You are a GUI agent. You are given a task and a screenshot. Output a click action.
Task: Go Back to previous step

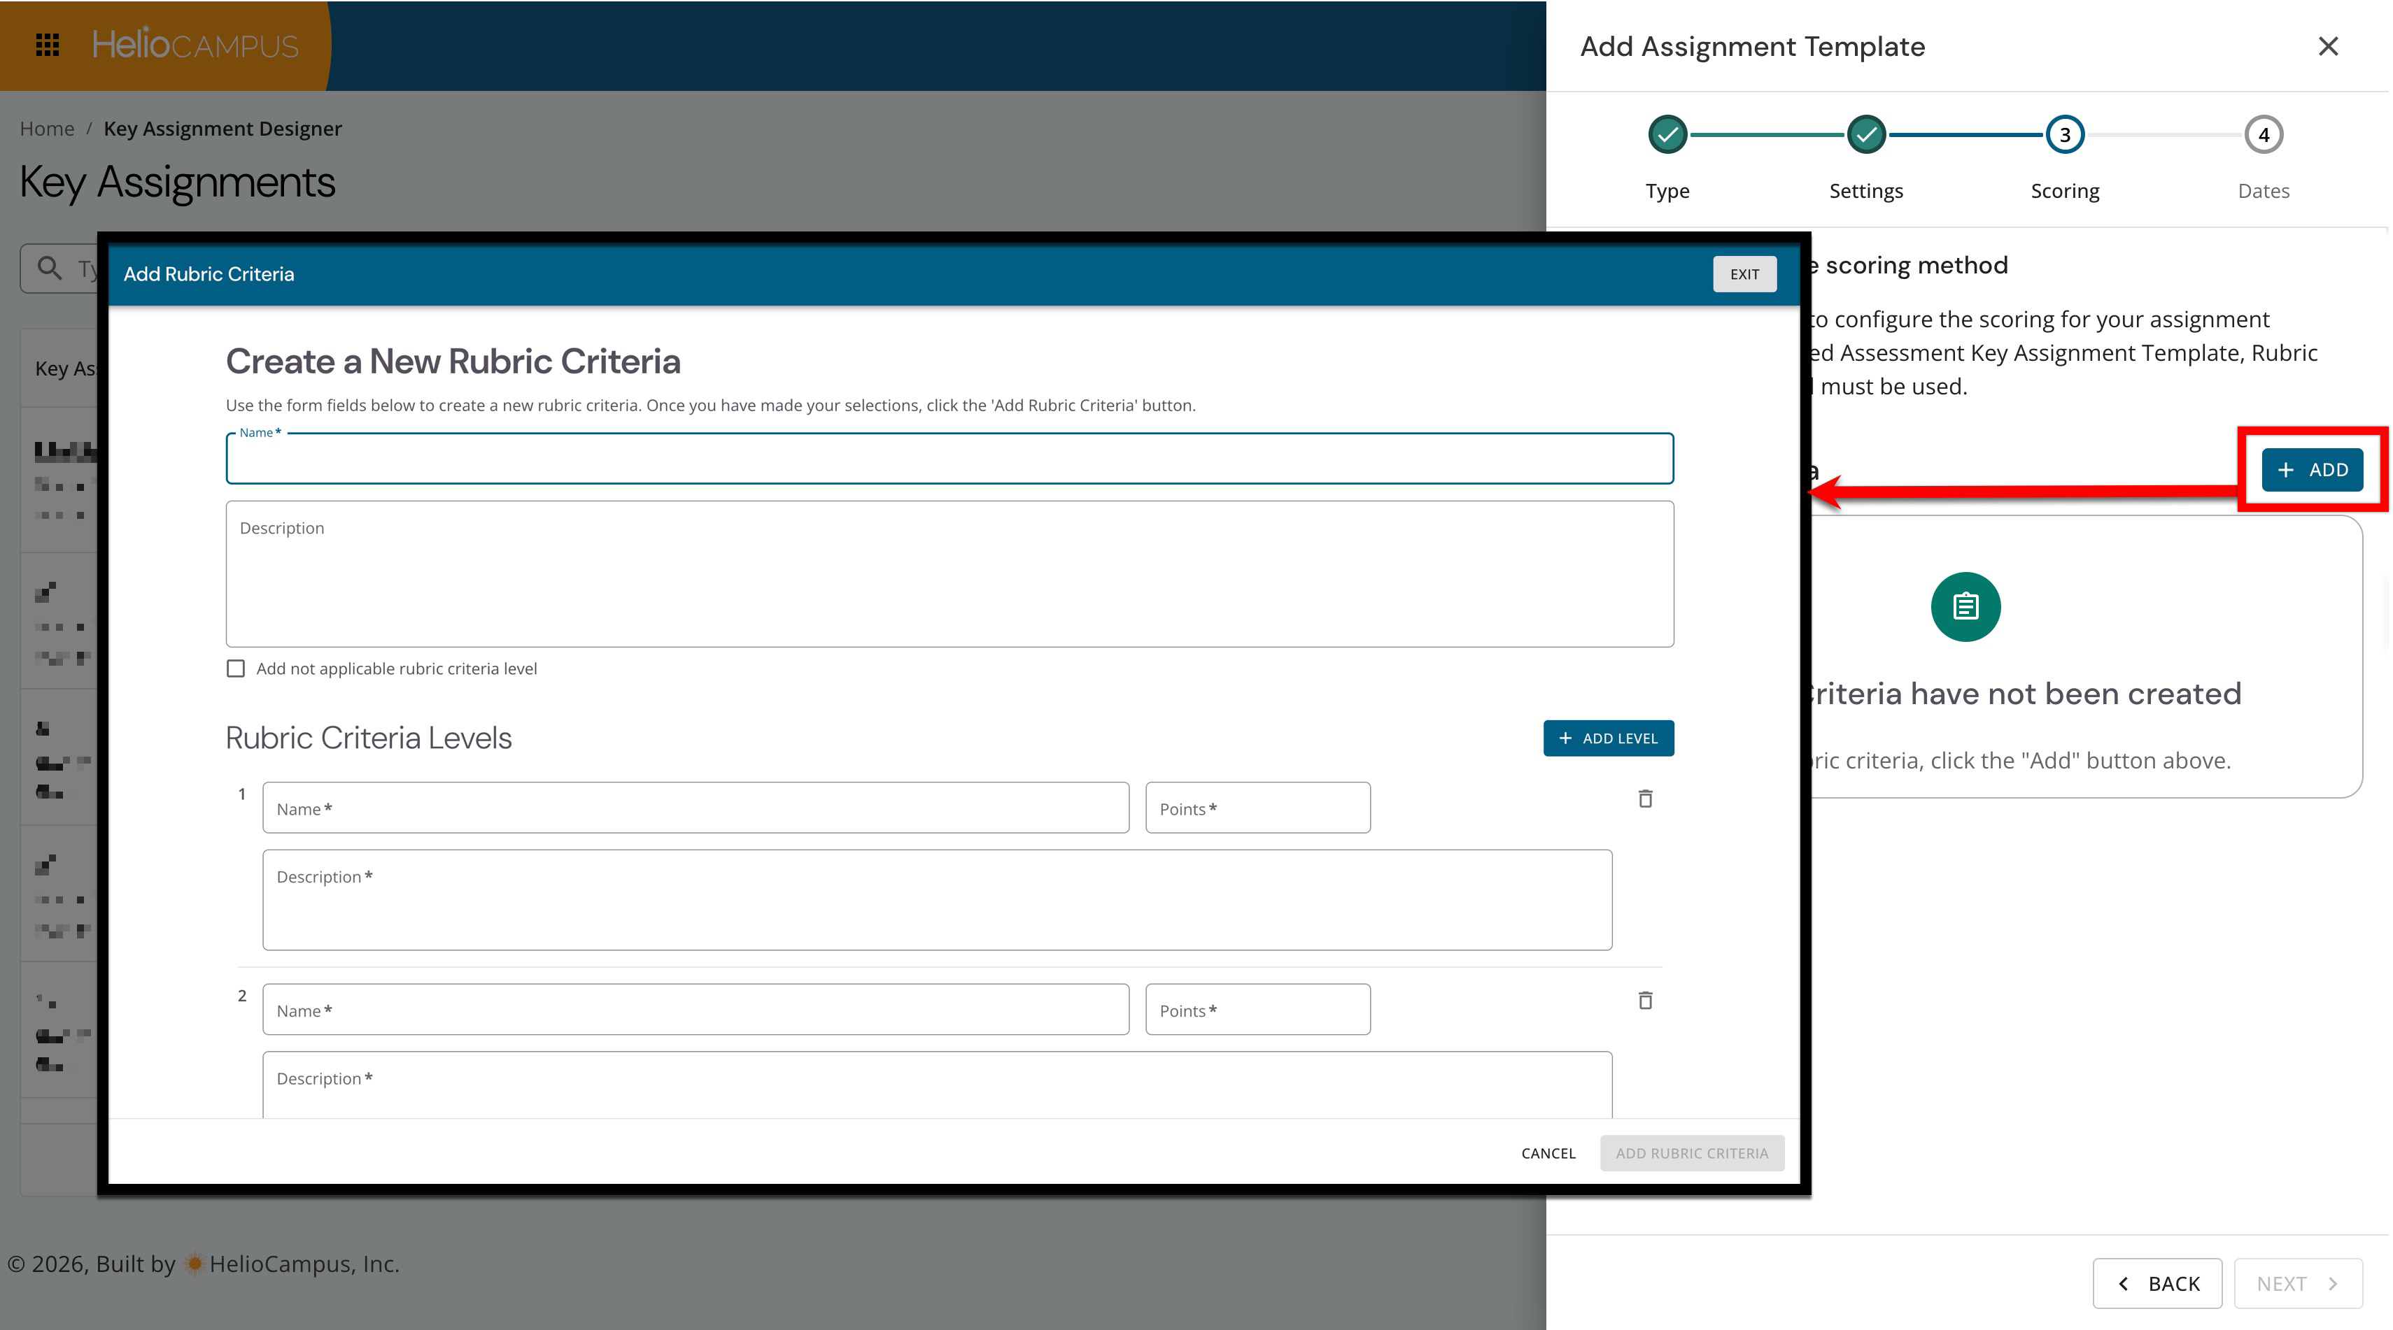pyautogui.click(x=2156, y=1282)
